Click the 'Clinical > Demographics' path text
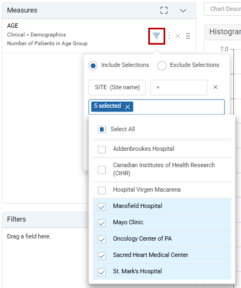Image resolution: width=241 pixels, height=288 pixels. click(x=37, y=35)
